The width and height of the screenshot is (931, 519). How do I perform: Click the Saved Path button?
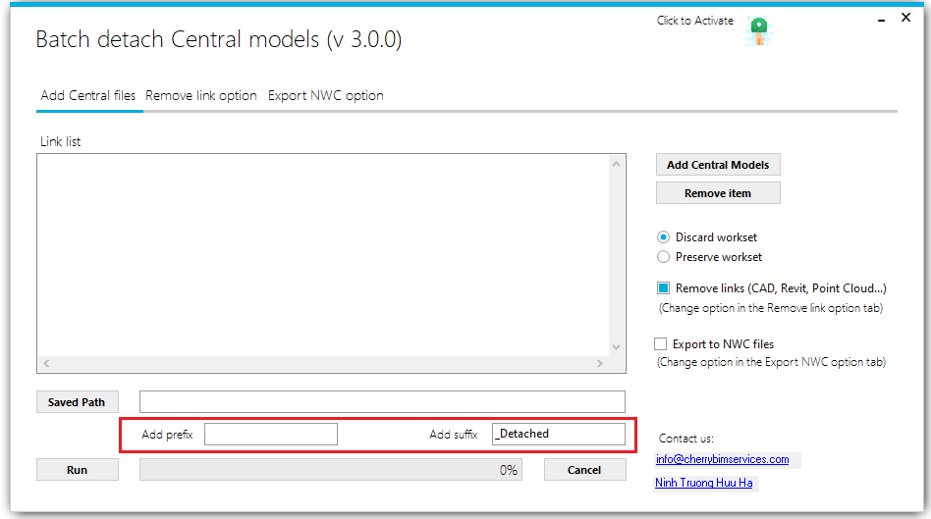(x=77, y=402)
